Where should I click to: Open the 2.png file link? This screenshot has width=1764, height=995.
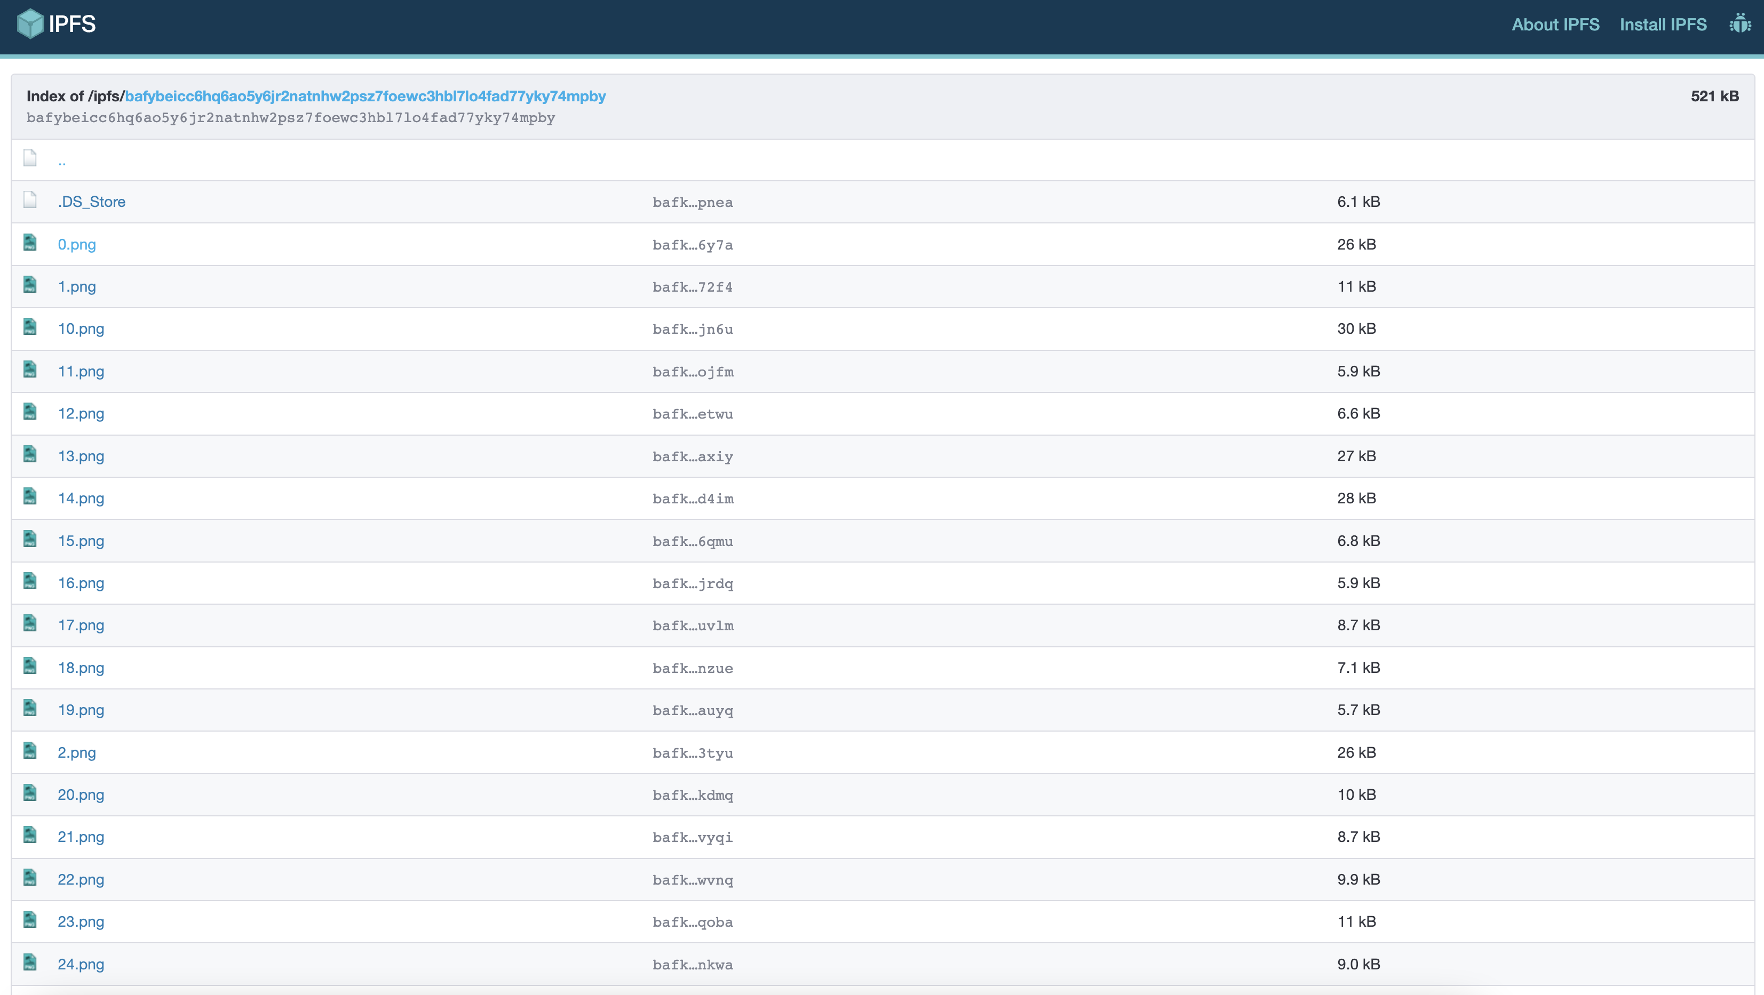click(x=77, y=752)
